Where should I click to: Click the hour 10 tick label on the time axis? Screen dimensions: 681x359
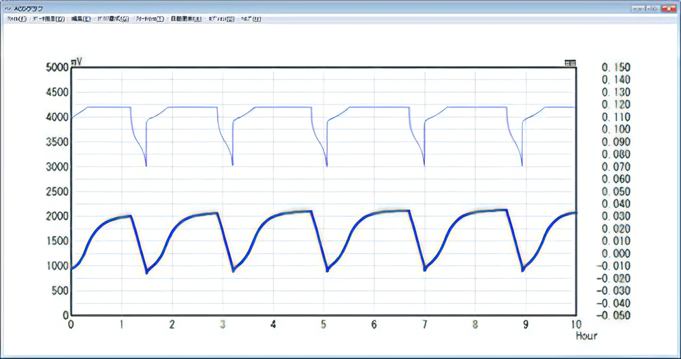(x=576, y=324)
